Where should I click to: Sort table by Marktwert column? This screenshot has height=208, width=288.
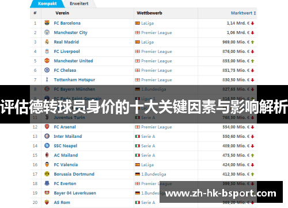[243, 13]
